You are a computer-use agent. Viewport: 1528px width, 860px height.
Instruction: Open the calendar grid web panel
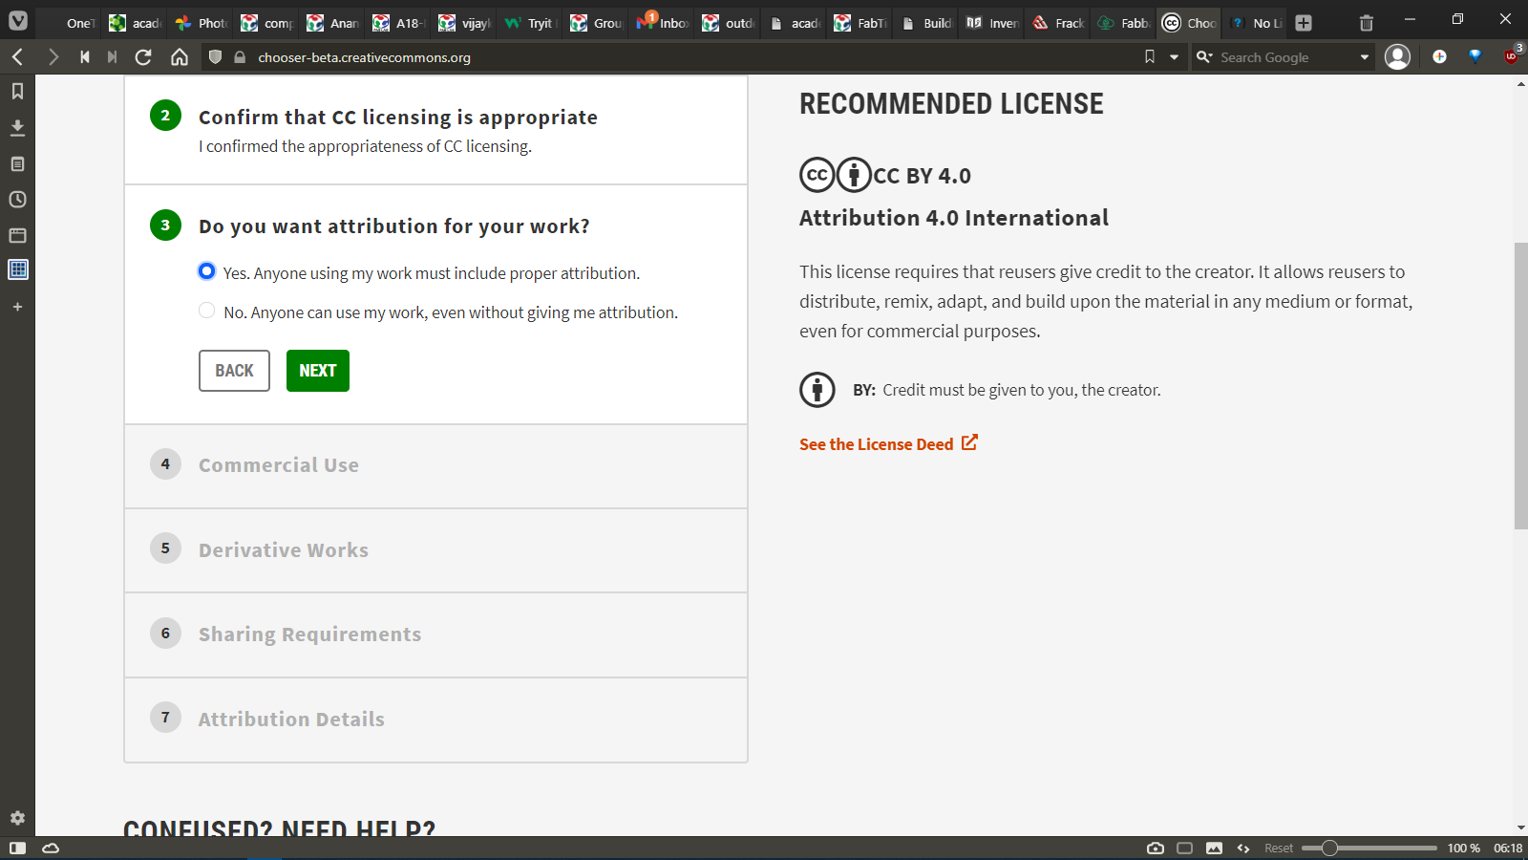[18, 269]
